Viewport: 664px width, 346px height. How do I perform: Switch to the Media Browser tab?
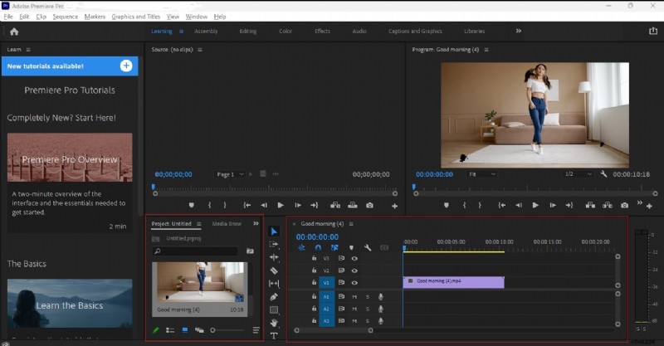click(227, 223)
